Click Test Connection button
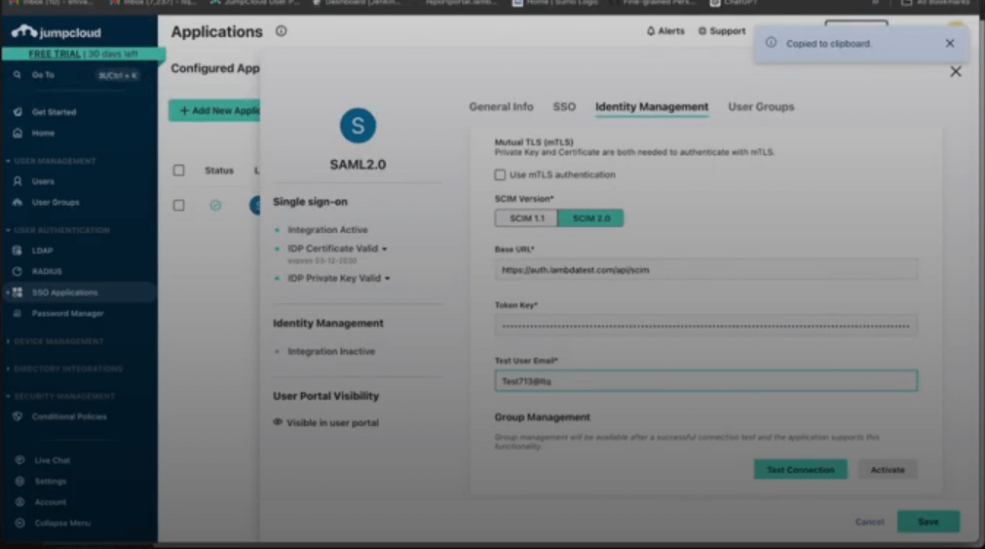Image resolution: width=985 pixels, height=549 pixels. 800,470
